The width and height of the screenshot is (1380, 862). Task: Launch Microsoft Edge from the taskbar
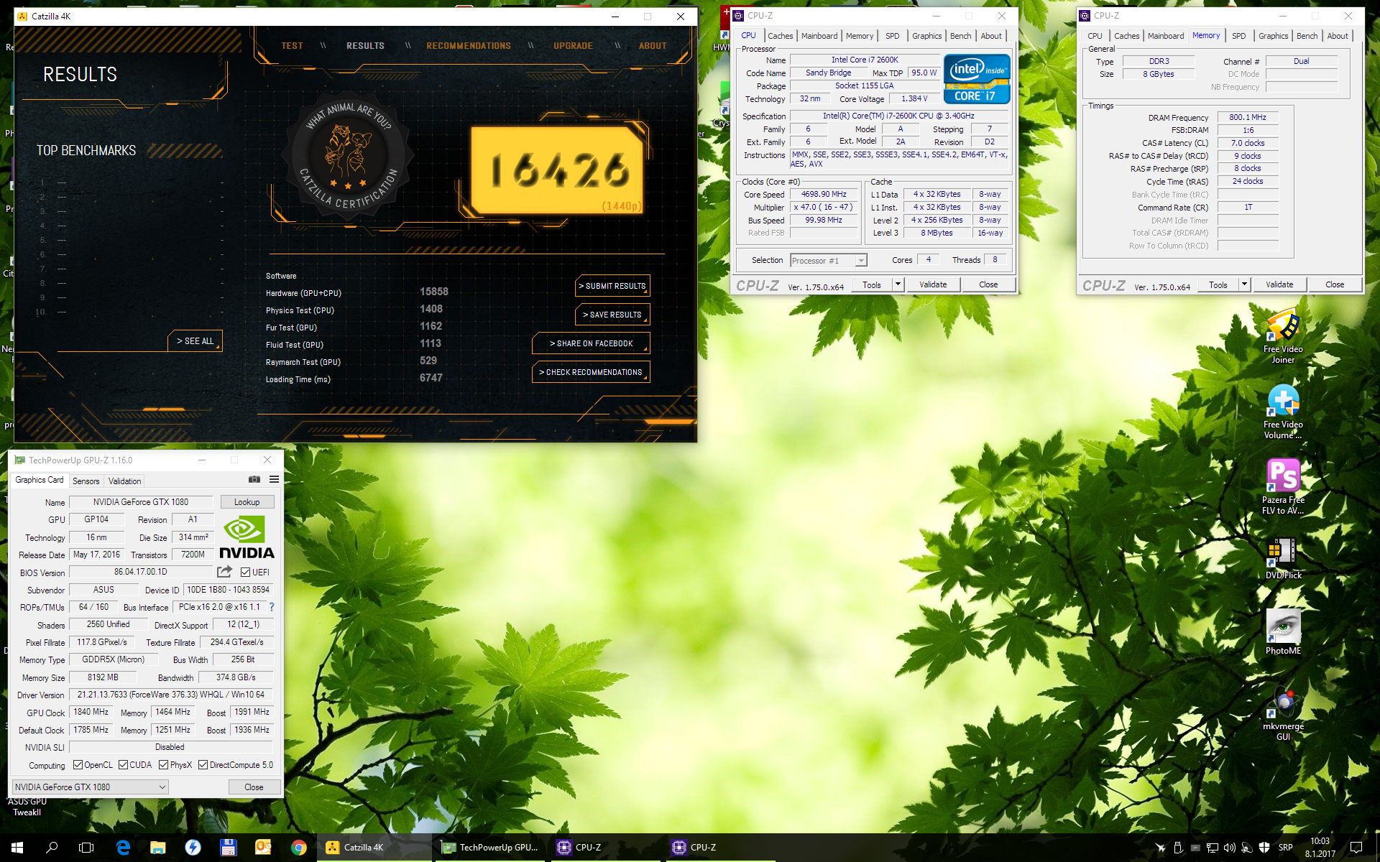tap(123, 848)
